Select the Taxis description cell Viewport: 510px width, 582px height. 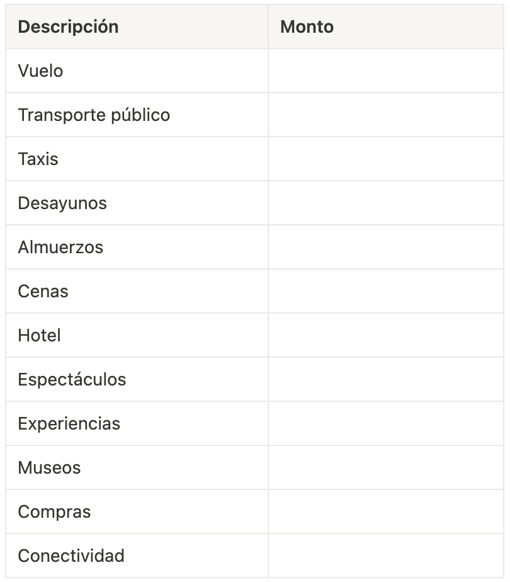click(x=38, y=159)
